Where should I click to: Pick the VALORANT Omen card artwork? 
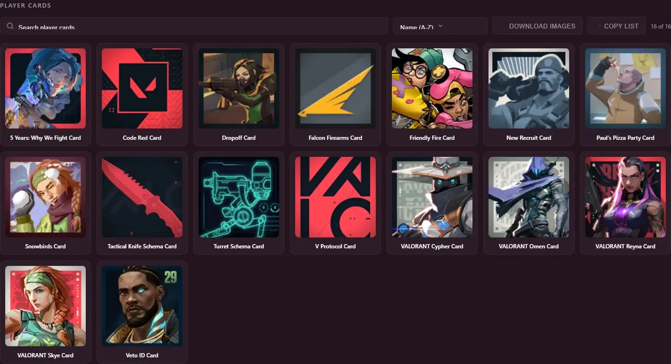pyautogui.click(x=529, y=197)
